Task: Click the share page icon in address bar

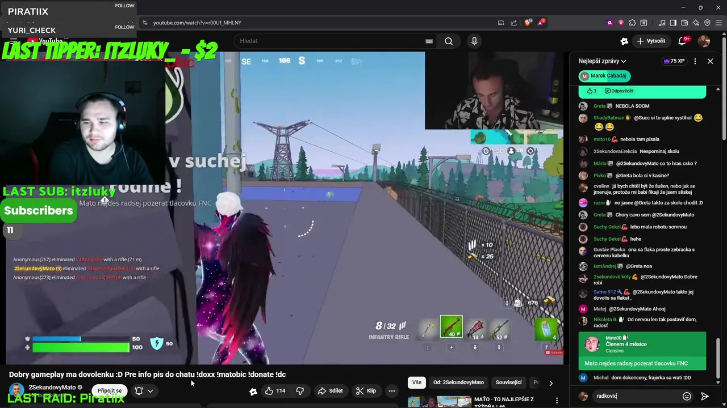Action: pyautogui.click(x=514, y=23)
